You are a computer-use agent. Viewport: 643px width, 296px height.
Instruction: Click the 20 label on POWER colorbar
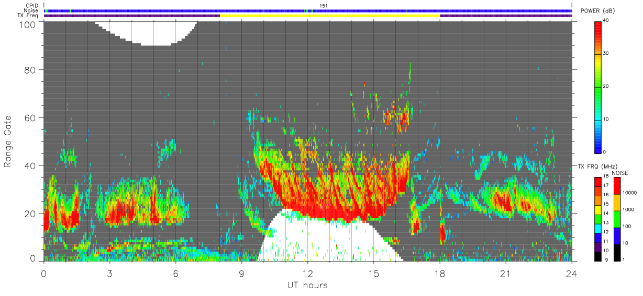tap(606, 86)
